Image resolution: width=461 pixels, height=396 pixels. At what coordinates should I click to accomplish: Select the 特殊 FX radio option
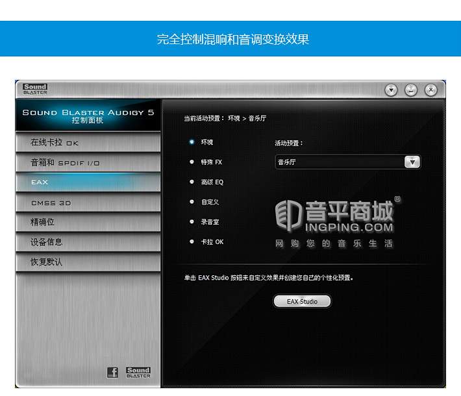(x=192, y=162)
